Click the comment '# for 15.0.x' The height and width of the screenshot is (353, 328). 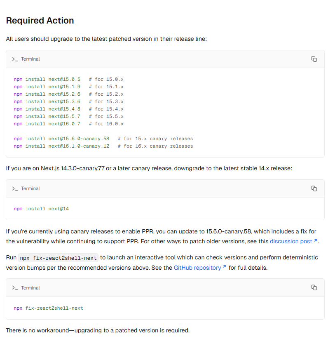coord(106,79)
